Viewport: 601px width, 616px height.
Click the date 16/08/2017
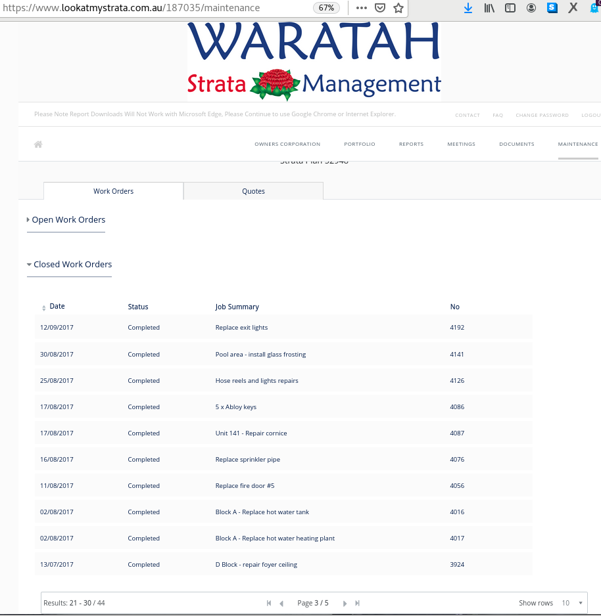click(x=57, y=460)
